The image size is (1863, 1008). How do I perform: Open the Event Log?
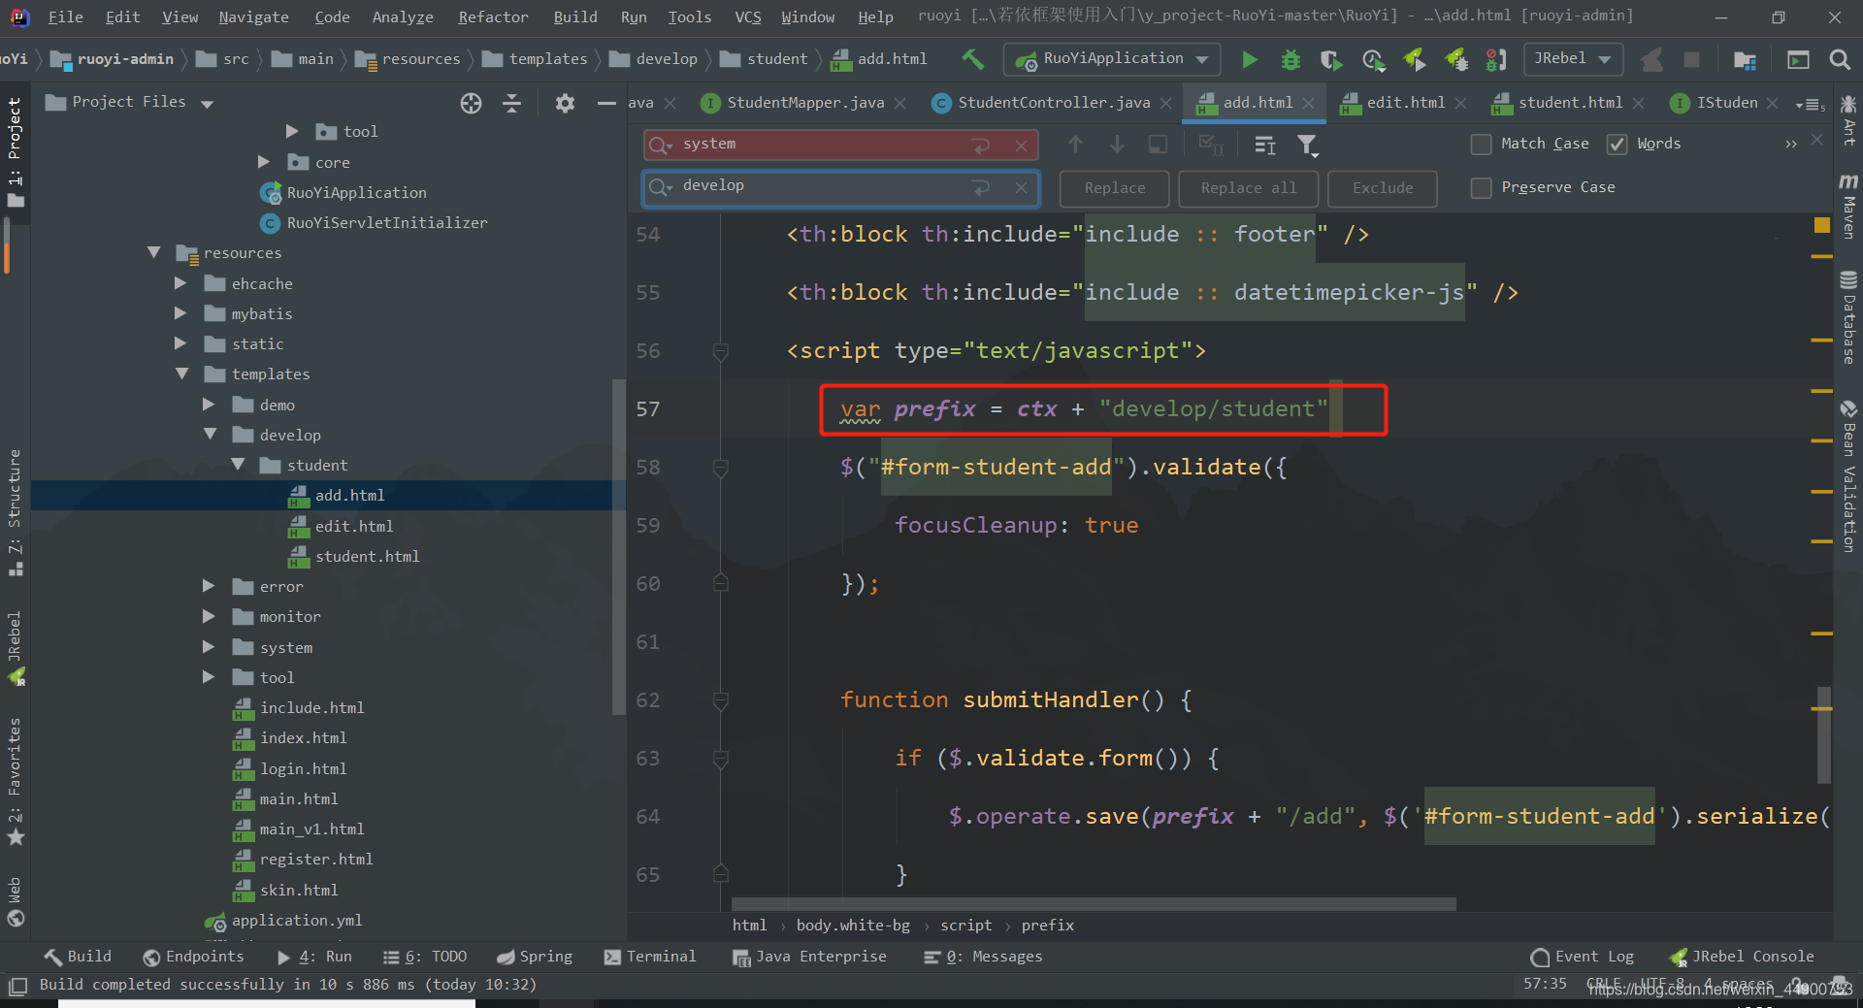1583,957
